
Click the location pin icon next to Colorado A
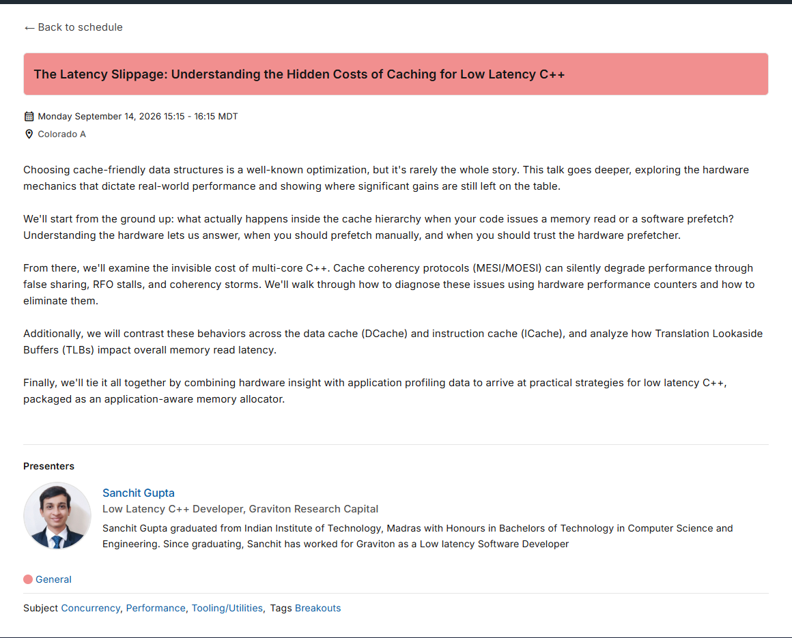(29, 134)
